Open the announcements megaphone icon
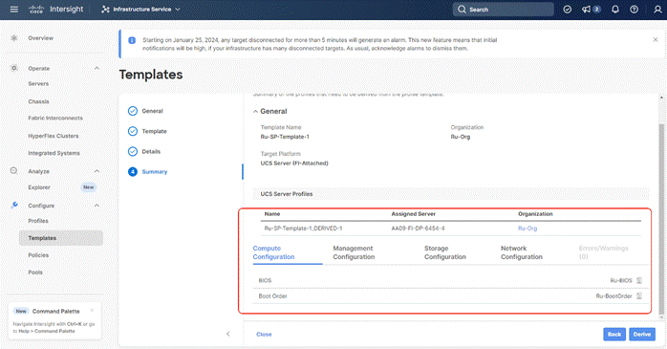Screen dimensions: 667x349 pos(587,10)
